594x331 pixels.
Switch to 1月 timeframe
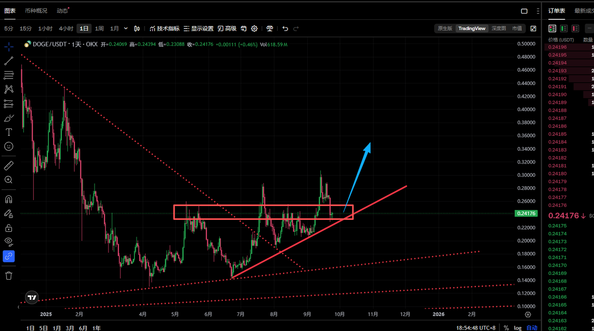tap(114, 29)
